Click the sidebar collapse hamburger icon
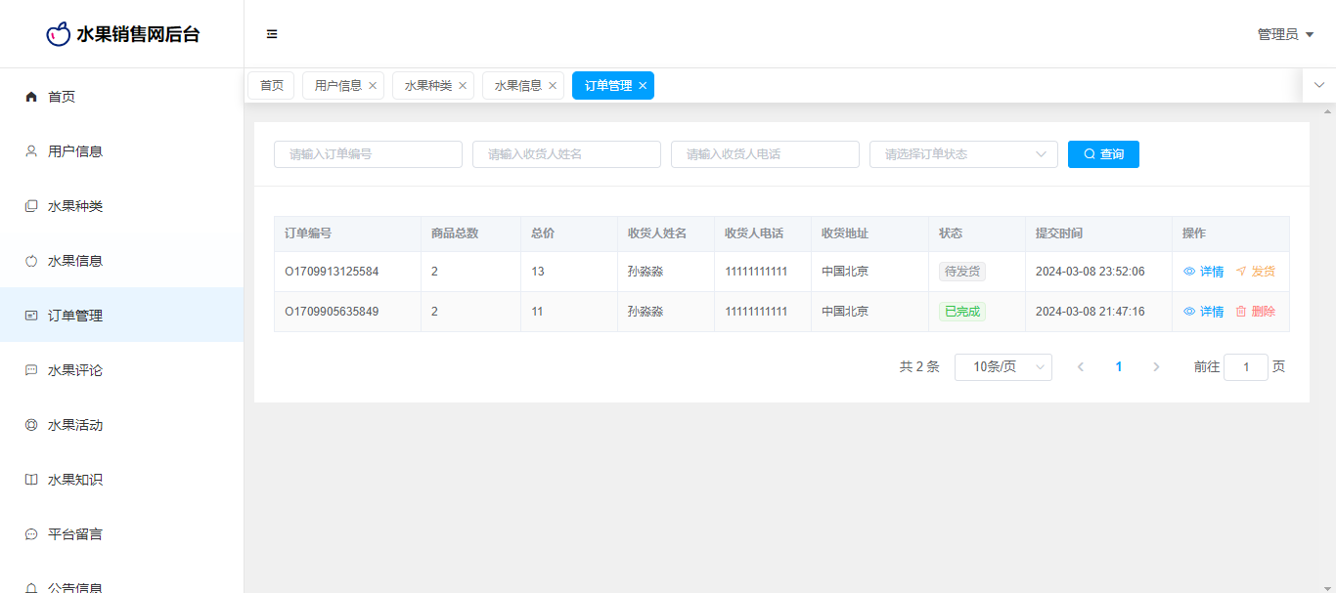 coord(272,34)
